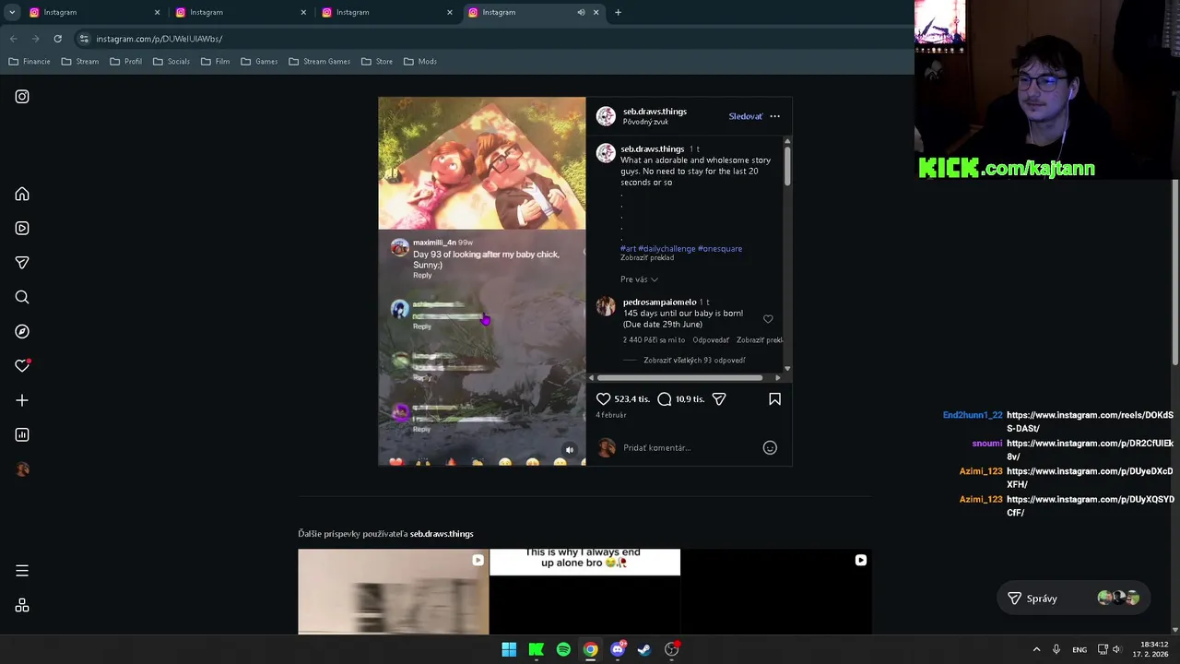Open the dashboard chart icon in sidebar
The height and width of the screenshot is (664, 1180).
pyautogui.click(x=22, y=434)
